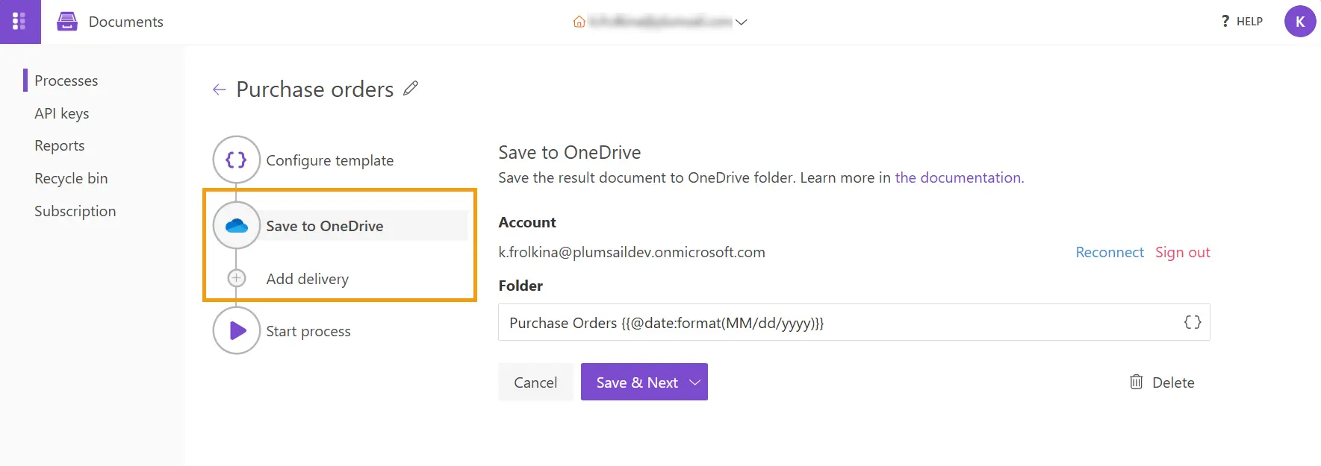Edit process name with pencil icon
The height and width of the screenshot is (466, 1321).
(411, 89)
